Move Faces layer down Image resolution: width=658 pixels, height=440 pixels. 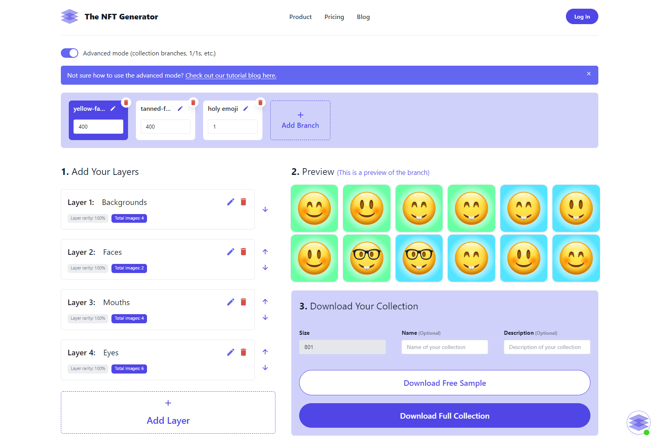(265, 267)
